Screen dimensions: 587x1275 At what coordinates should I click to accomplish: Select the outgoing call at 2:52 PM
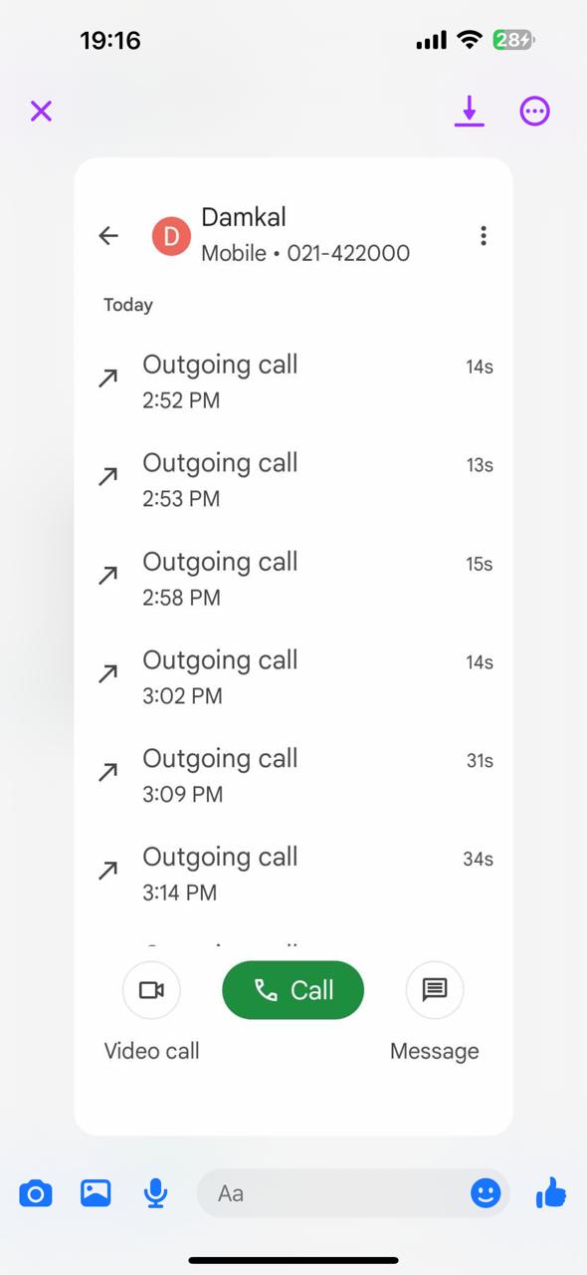[x=293, y=381]
